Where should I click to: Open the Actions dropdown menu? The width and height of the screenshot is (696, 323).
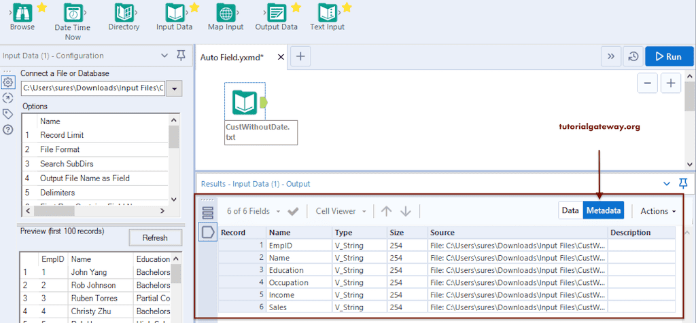pos(658,211)
